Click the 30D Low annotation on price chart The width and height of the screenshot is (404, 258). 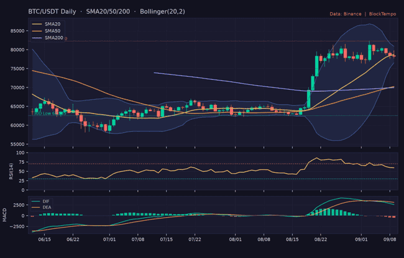click(48, 113)
